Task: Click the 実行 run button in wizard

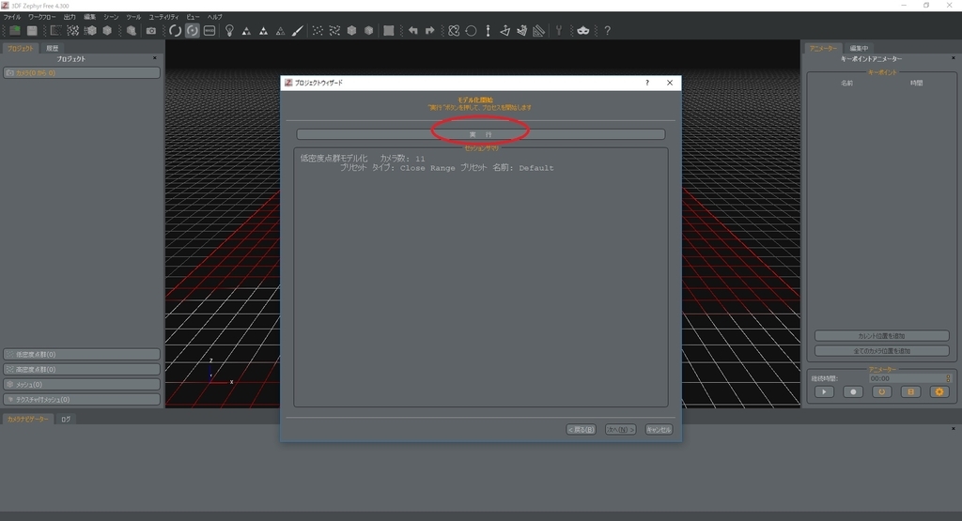Action: [480, 134]
